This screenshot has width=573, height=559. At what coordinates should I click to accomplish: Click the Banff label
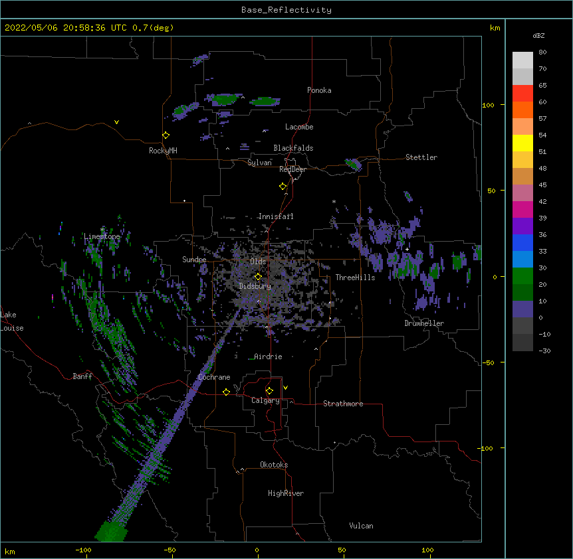click(82, 376)
